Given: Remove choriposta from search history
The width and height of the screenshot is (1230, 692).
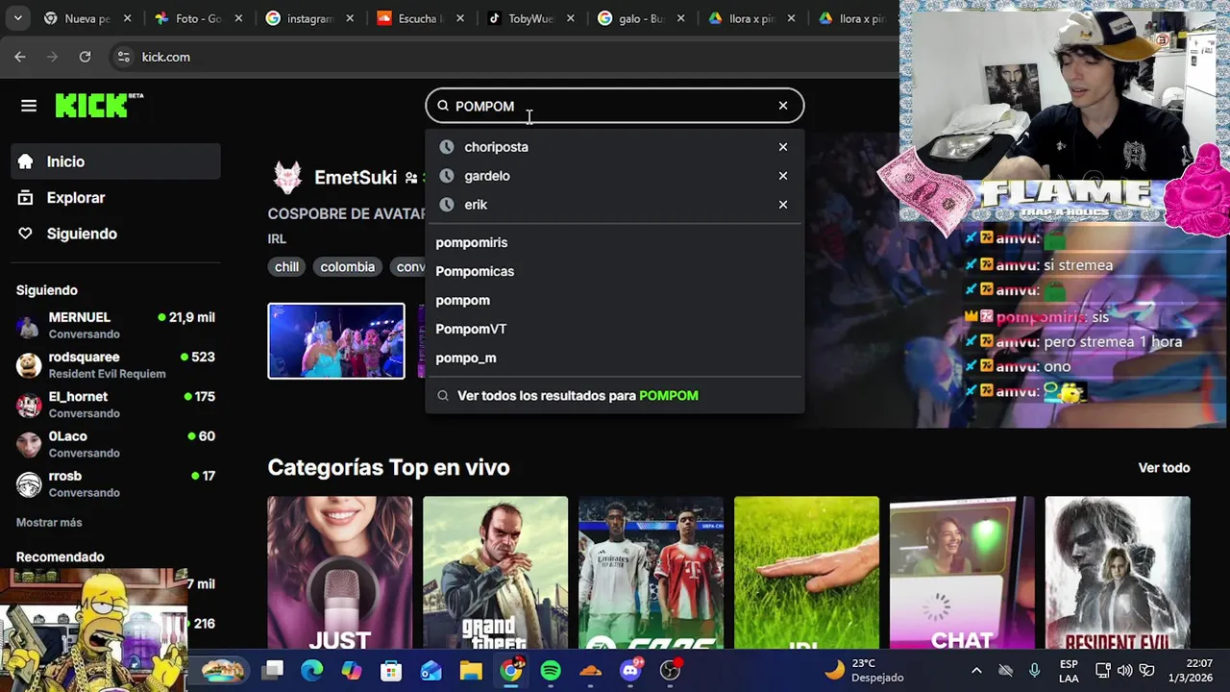Looking at the screenshot, I should click(783, 147).
